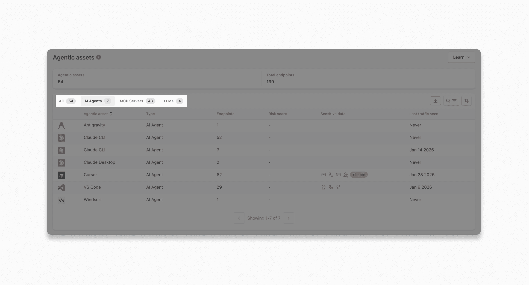Switch to the All assets tab
This screenshot has width=529, height=285.
click(67, 101)
